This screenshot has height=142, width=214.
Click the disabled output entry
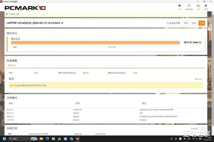[x=143, y=120]
